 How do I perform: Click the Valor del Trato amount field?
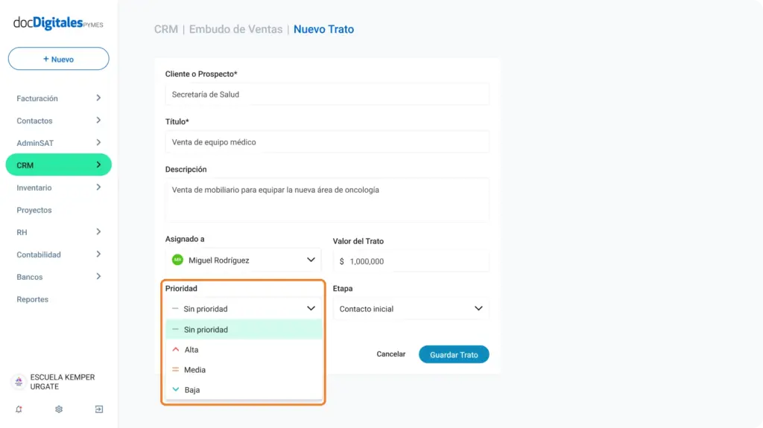tap(411, 261)
